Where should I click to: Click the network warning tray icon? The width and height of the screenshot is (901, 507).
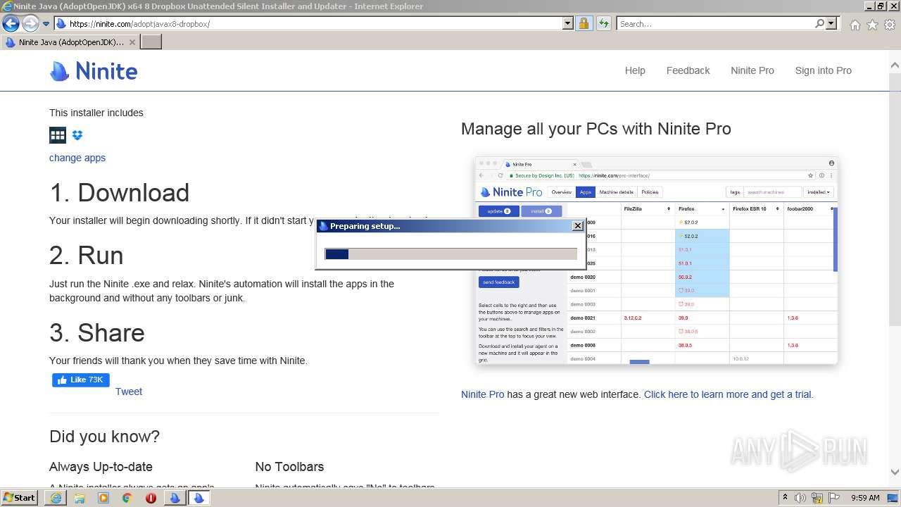tap(817, 498)
